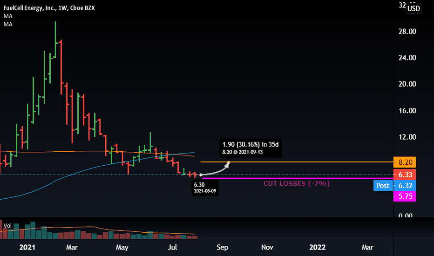This screenshot has height=256, width=434.
Task: Select the CUT LOSSES (-7%) text annotation
Action: (297, 183)
